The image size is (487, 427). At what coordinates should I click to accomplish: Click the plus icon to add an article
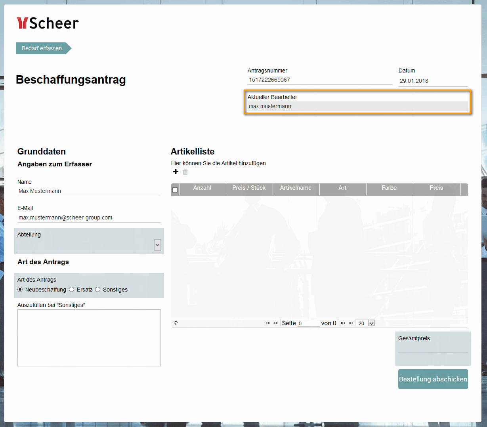(x=176, y=172)
